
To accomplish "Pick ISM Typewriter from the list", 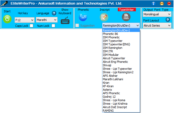I will pos(121,41).
